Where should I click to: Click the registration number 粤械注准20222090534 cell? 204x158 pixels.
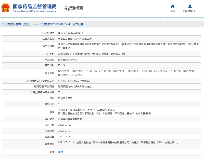[70, 33]
